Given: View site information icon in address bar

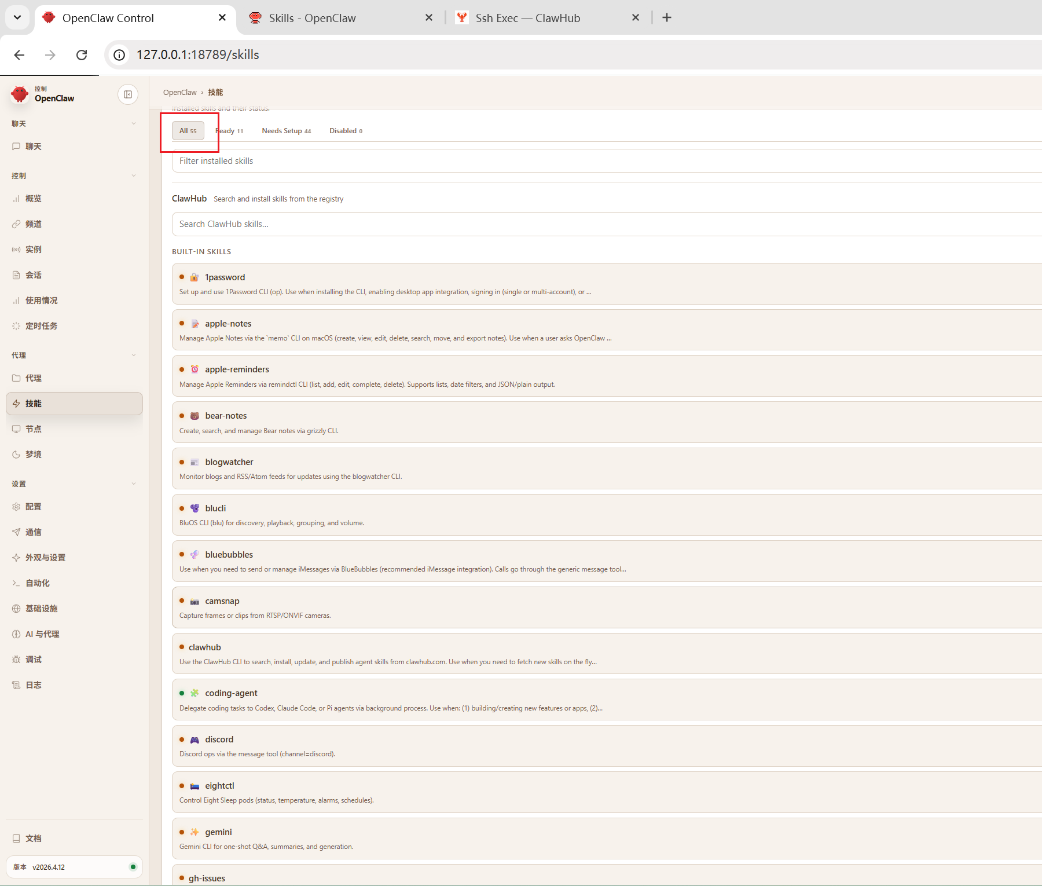Looking at the screenshot, I should (x=119, y=55).
